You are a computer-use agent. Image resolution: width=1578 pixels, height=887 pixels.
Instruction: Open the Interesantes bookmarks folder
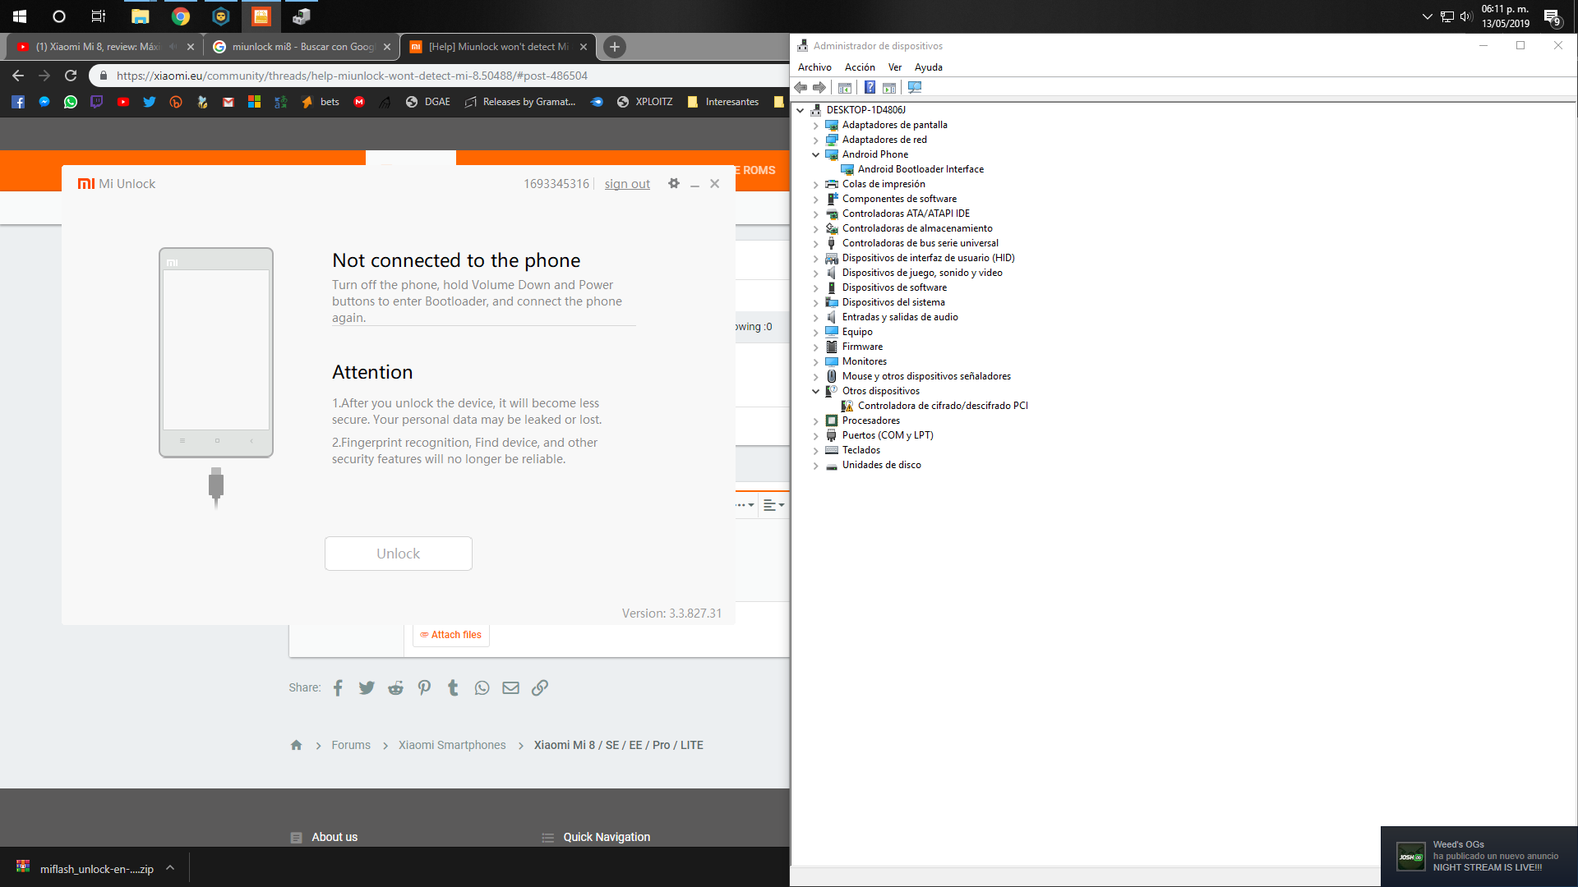(x=723, y=102)
